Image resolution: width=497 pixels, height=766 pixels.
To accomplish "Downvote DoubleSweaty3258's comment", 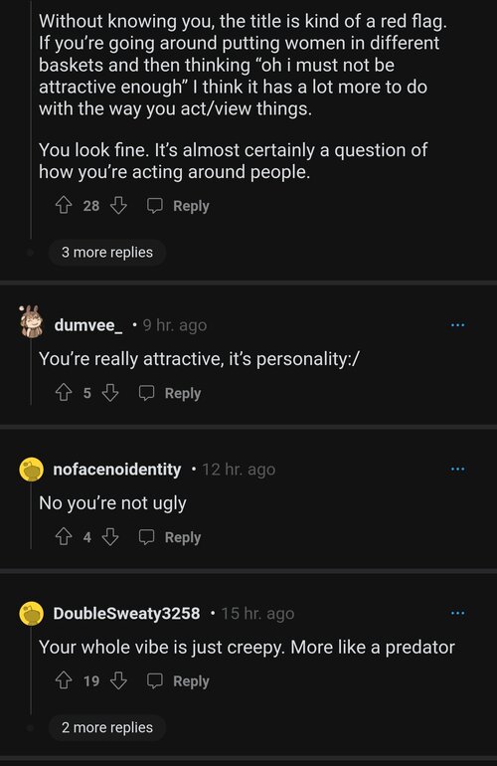I will click(x=118, y=680).
